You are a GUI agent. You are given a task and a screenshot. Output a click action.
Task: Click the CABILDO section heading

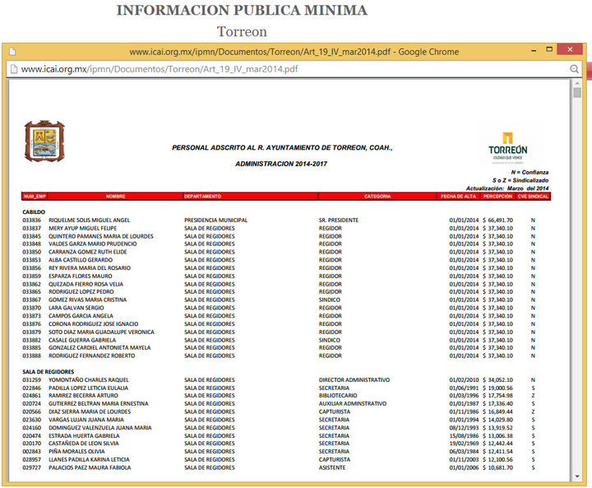[34, 212]
